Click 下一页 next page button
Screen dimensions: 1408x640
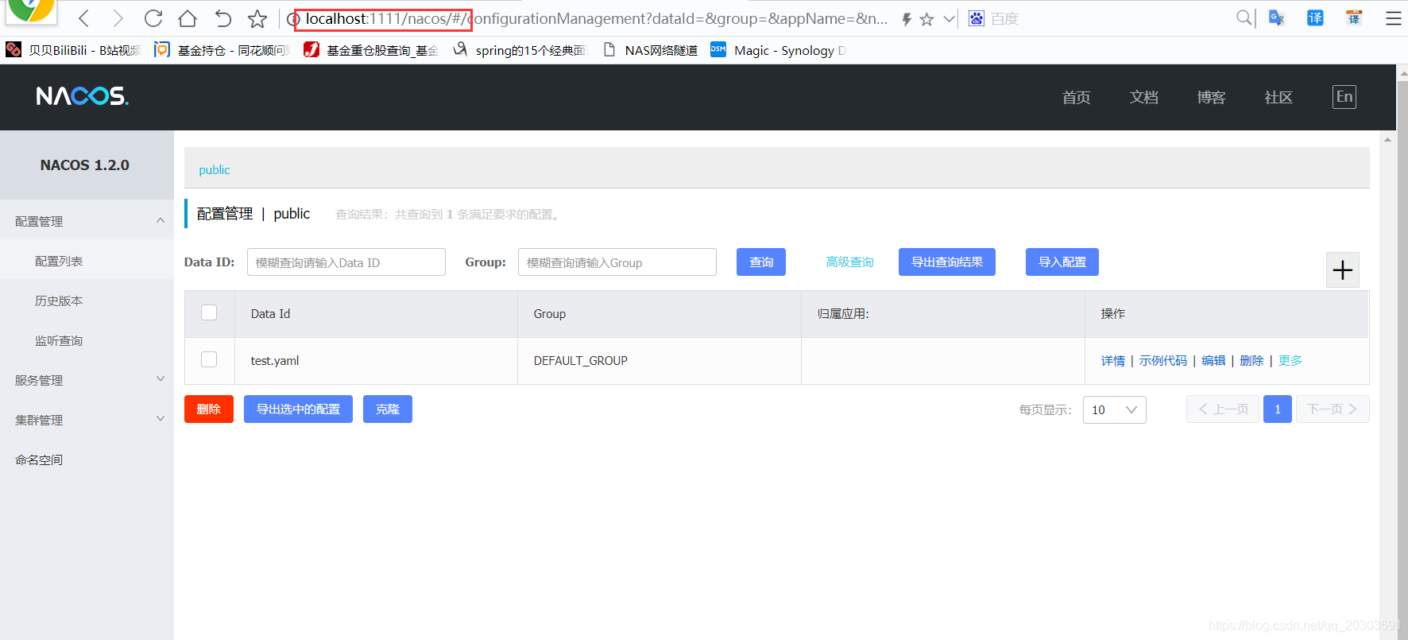(1333, 409)
